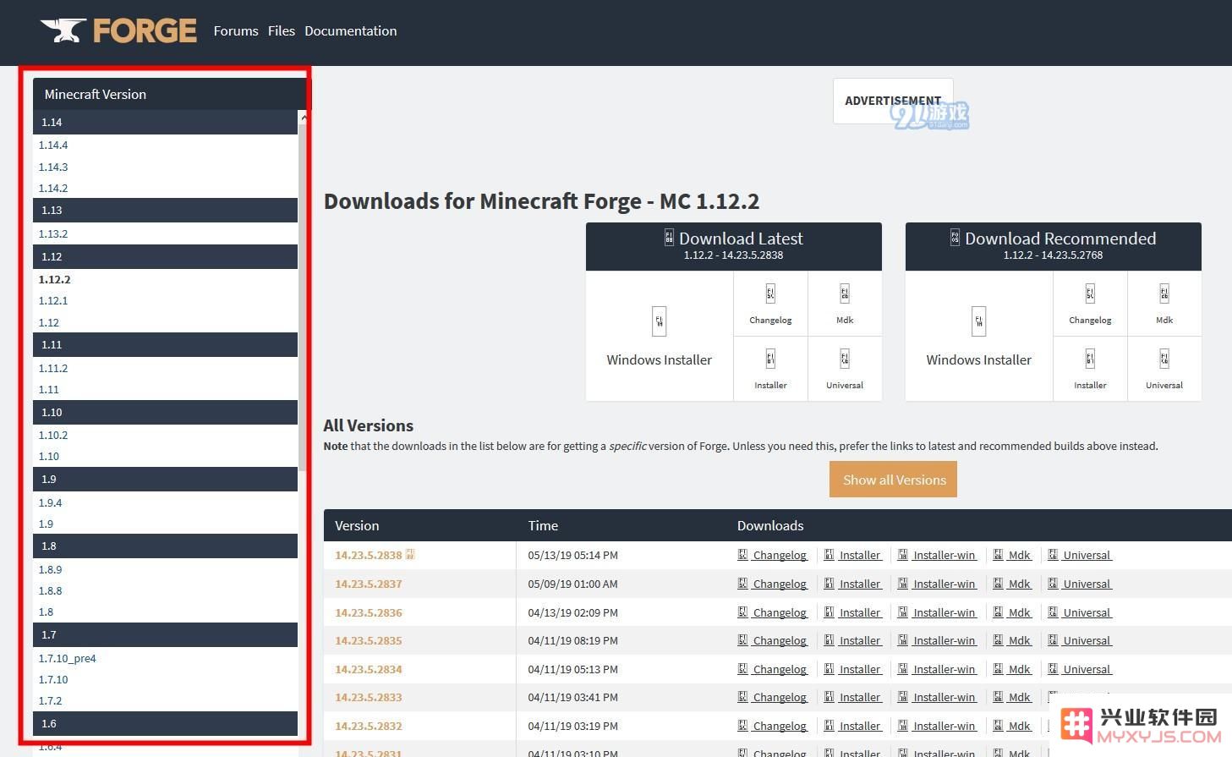The image size is (1232, 757).
Task: Click Download Latest Windows Installer icon
Action: coord(659,321)
